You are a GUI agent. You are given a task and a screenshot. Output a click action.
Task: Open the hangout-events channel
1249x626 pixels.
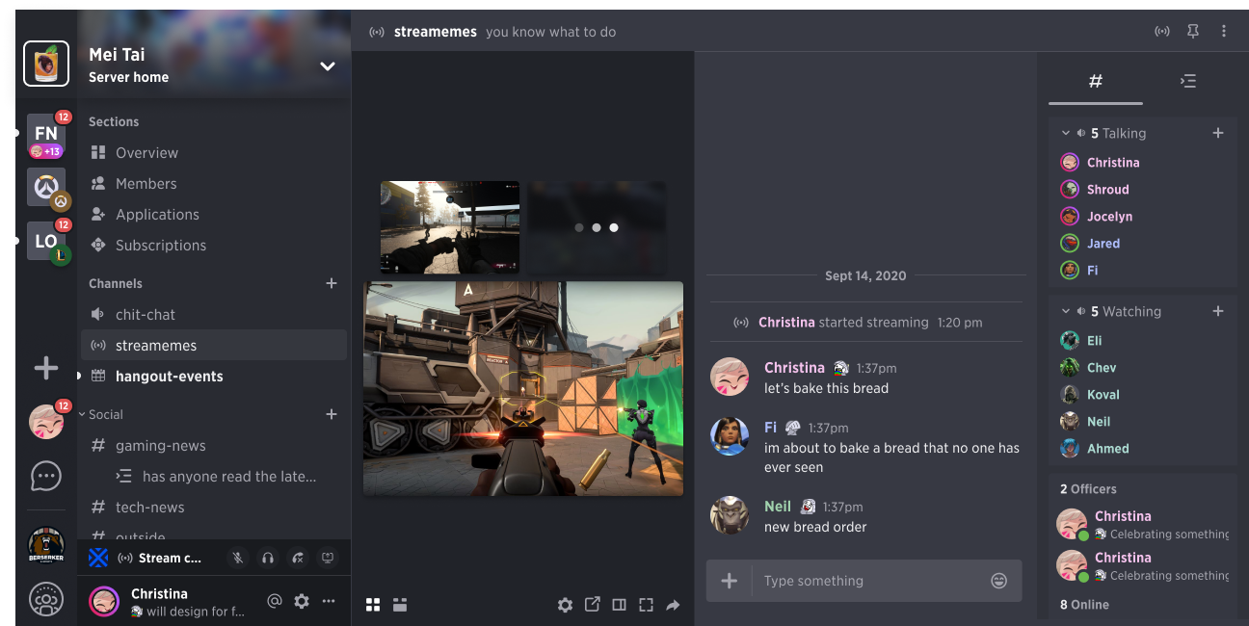(x=214, y=376)
